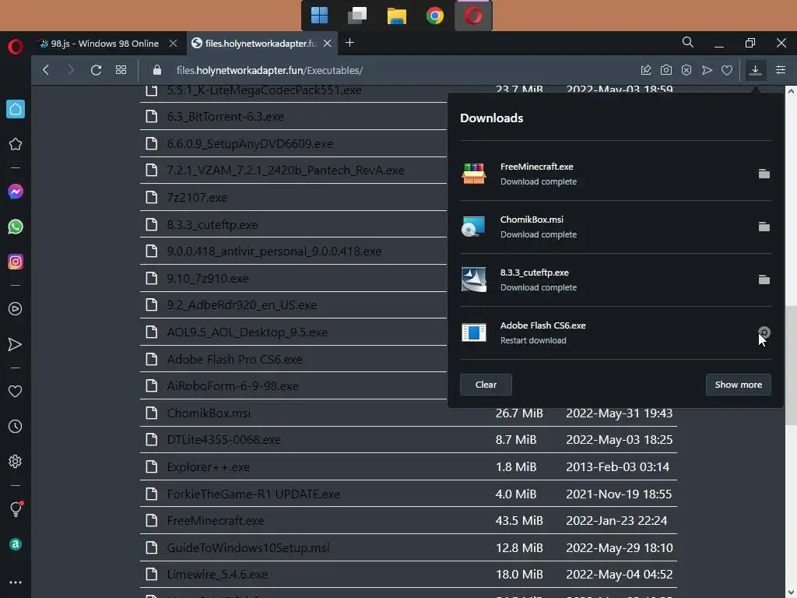797x598 pixels.
Task: Toggle the Downloads toolbar button
Action: point(755,70)
